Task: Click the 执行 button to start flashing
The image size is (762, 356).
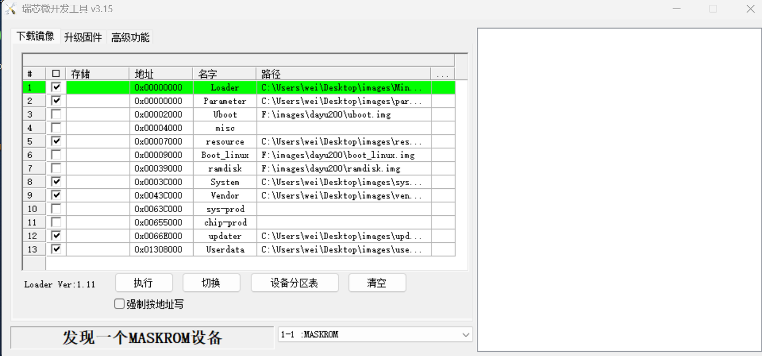Action: click(143, 282)
